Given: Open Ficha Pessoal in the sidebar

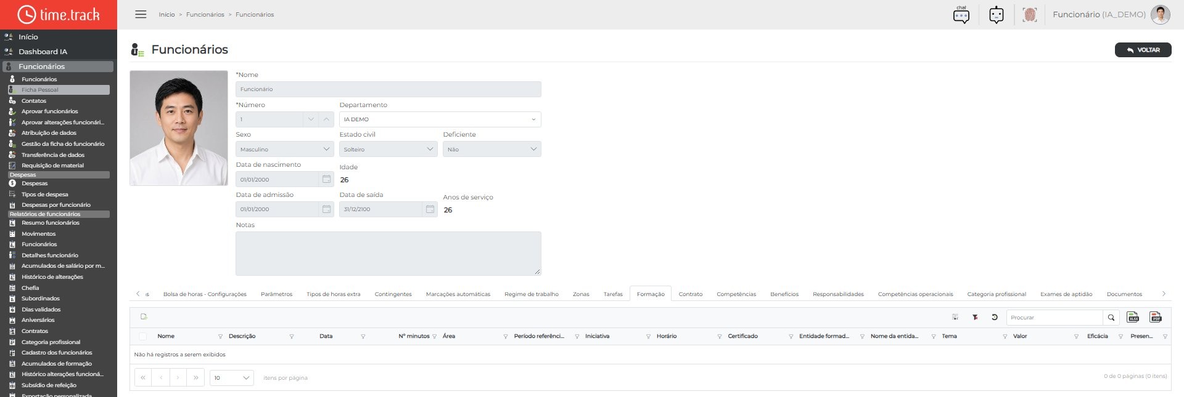Looking at the screenshot, I should coord(59,90).
